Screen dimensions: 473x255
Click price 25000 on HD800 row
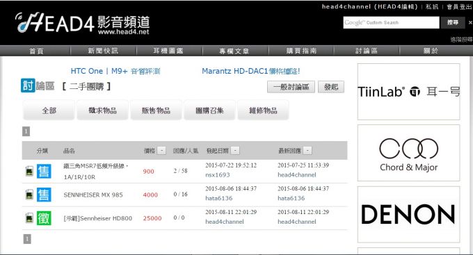152,218
